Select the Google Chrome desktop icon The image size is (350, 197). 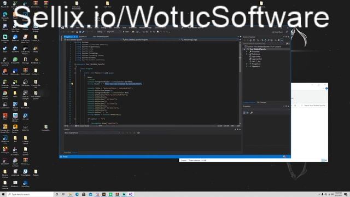pos(5,95)
